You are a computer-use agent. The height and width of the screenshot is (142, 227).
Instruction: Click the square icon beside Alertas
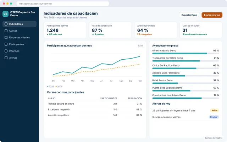pyautogui.click(x=6, y=58)
